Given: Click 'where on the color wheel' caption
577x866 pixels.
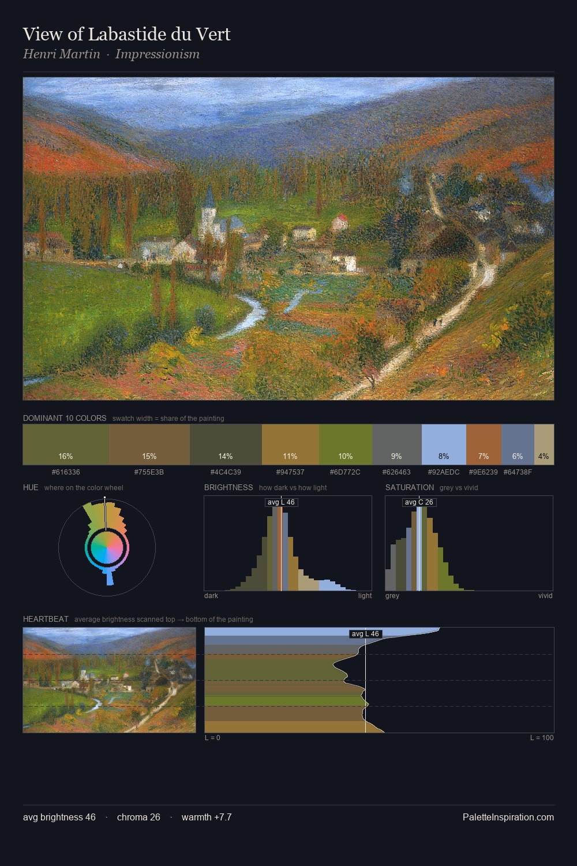Looking at the screenshot, I should point(84,487).
